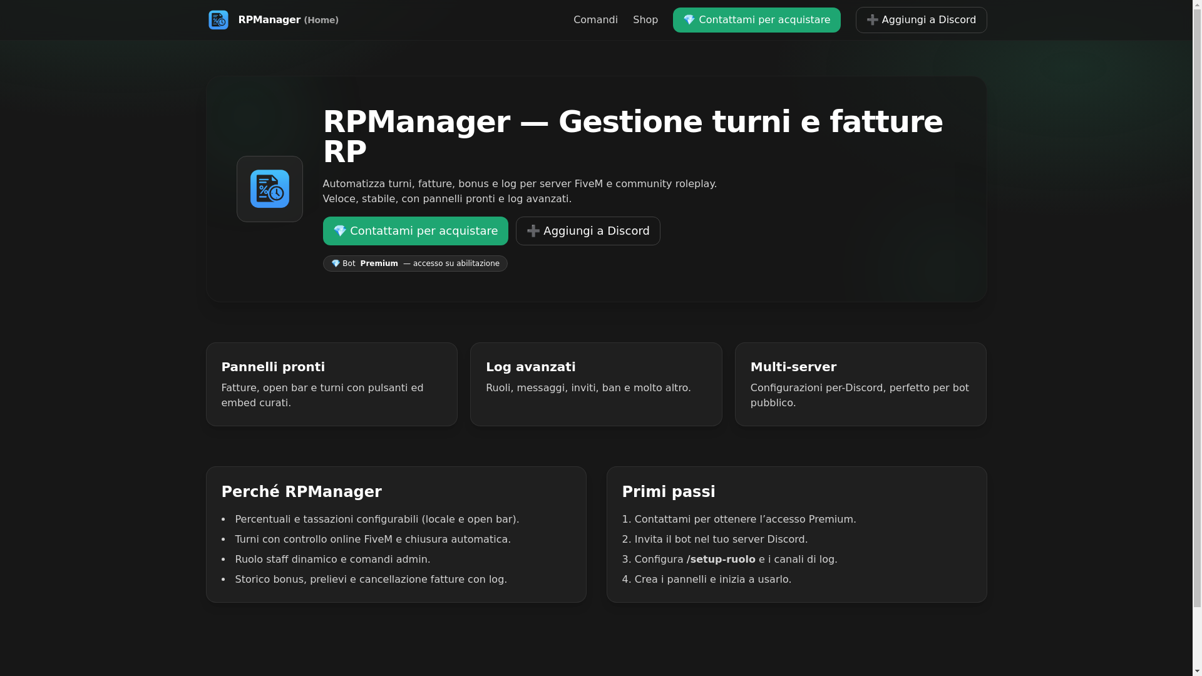This screenshot has height=676, width=1202.
Task: Click the Log avanzati card title
Action: [531, 367]
